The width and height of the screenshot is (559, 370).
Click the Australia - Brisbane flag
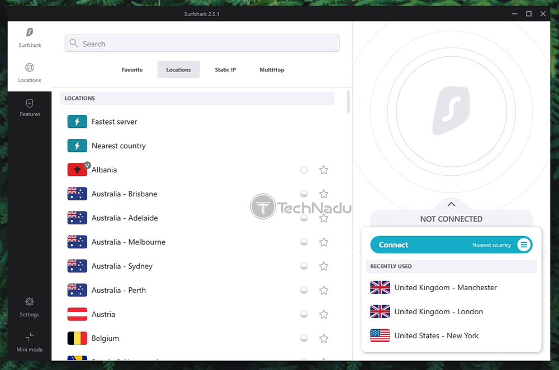77,194
